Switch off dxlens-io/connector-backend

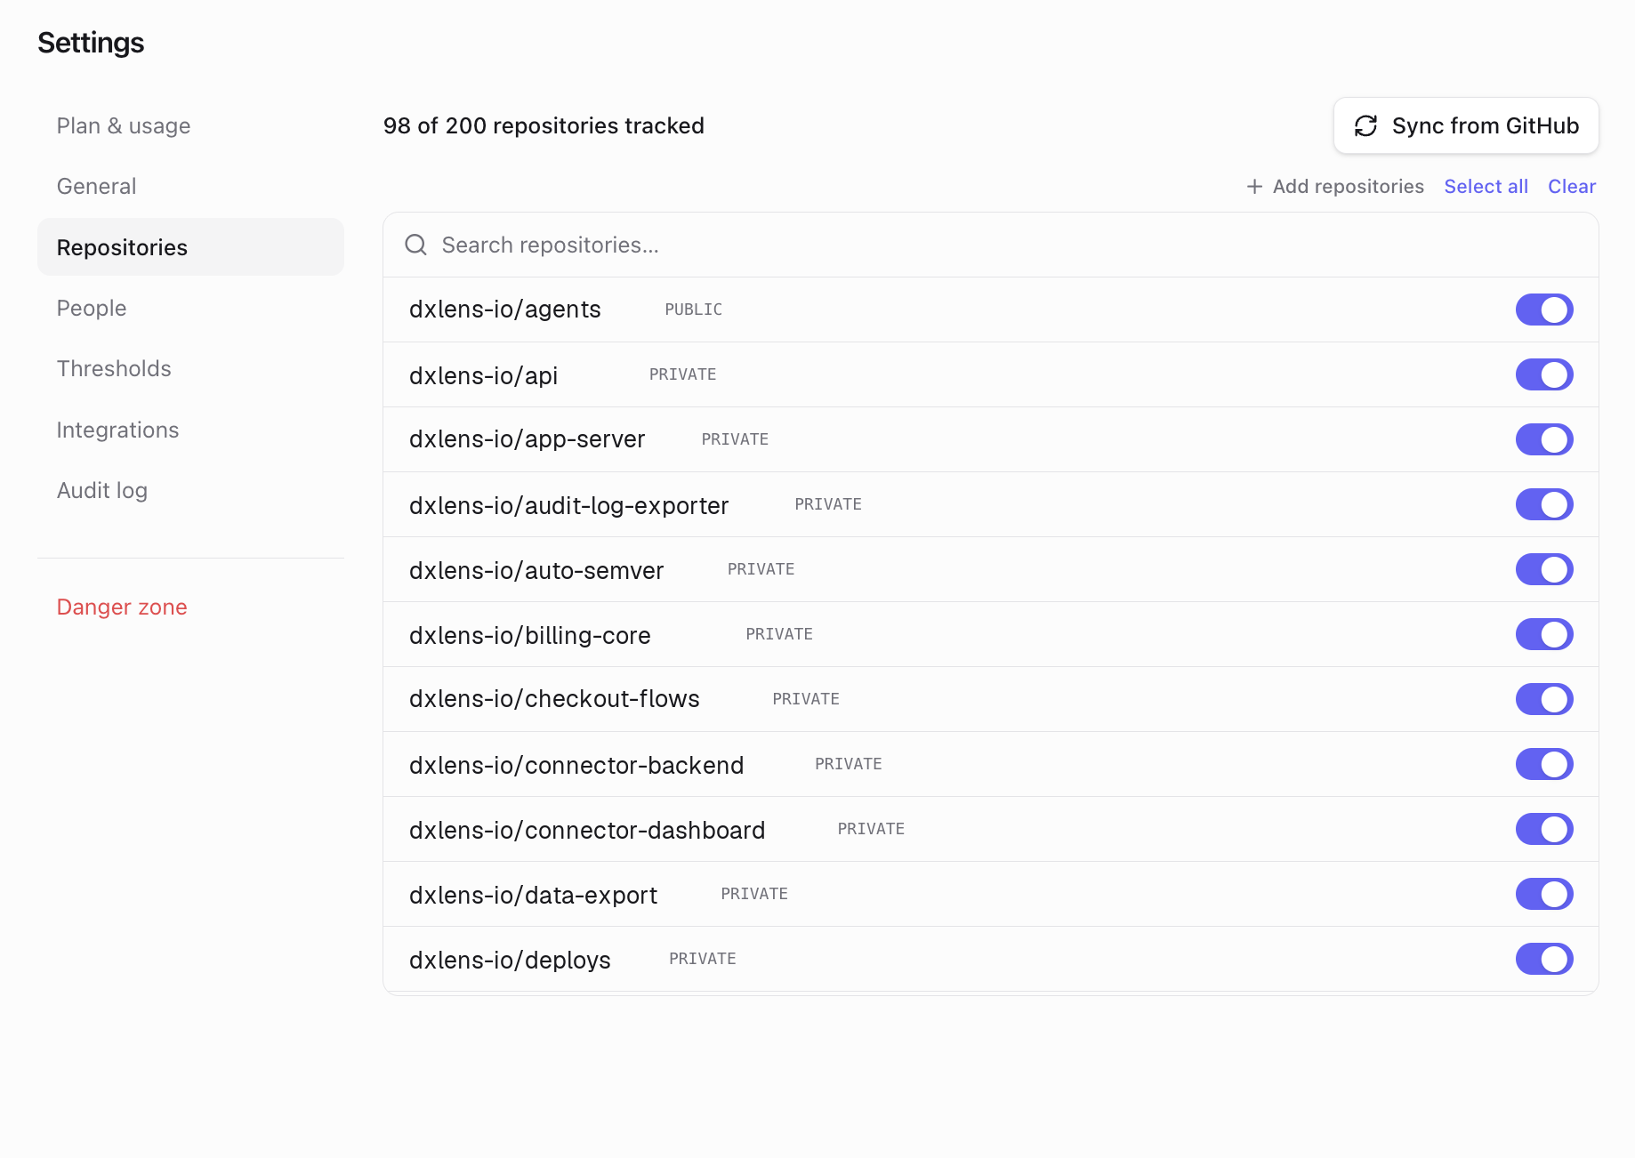click(x=1544, y=764)
